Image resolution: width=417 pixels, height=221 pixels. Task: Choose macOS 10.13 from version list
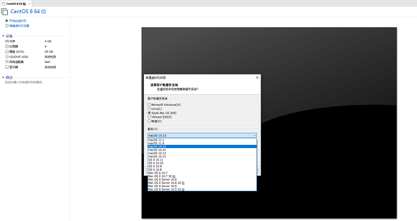click(202, 153)
